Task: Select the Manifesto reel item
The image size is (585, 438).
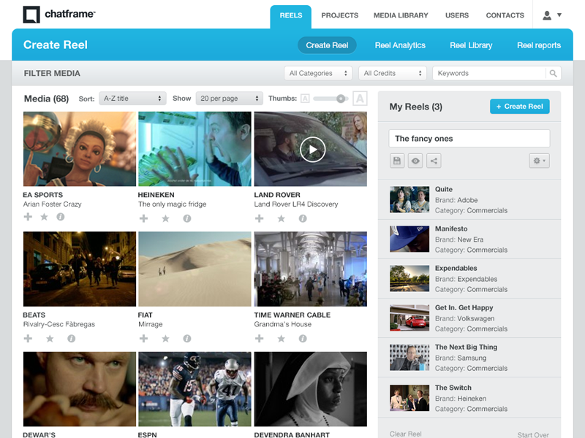Action: [x=469, y=239]
